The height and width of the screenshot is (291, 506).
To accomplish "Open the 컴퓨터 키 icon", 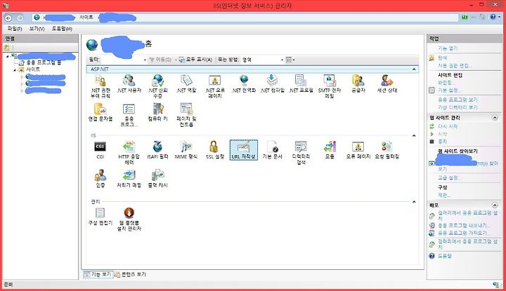I will click(157, 112).
